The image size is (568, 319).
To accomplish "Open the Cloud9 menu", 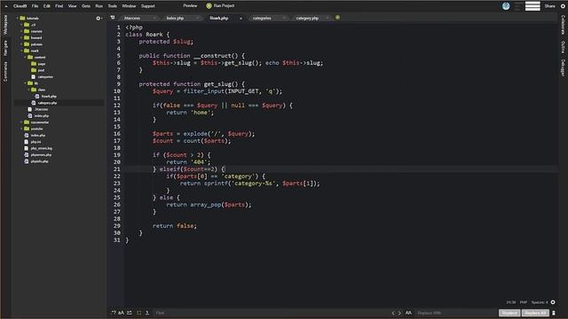I will tap(20, 6).
